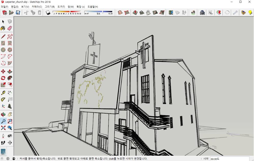This screenshot has width=254, height=161.
Task: Select the Protractor tool
Action: (x=3, y=99)
